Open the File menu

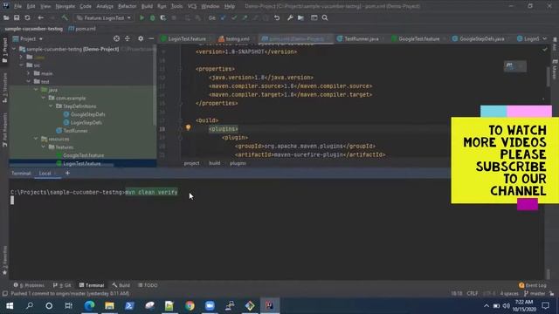pyautogui.click(x=17, y=6)
